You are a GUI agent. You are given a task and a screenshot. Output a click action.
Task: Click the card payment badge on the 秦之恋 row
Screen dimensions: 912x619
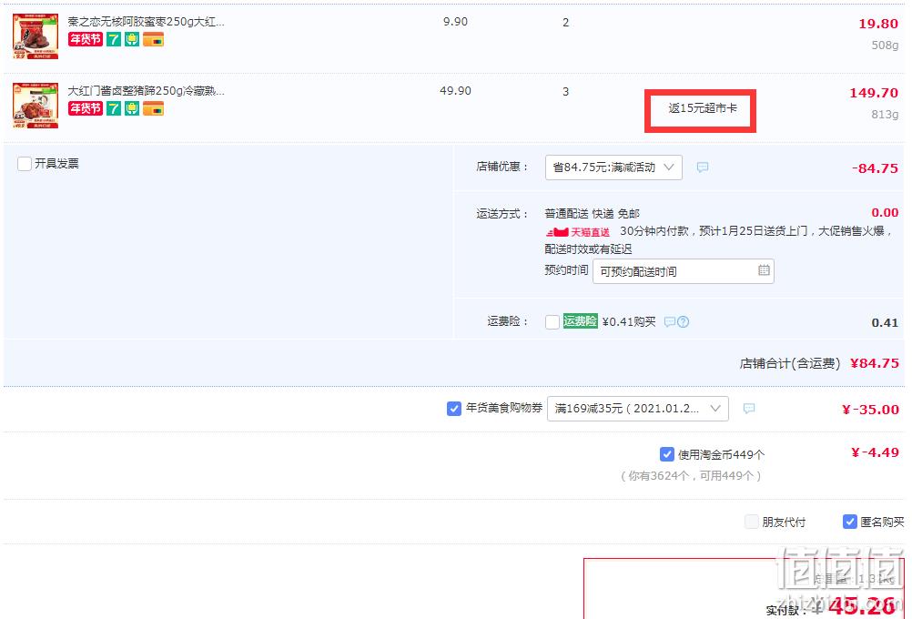153,39
